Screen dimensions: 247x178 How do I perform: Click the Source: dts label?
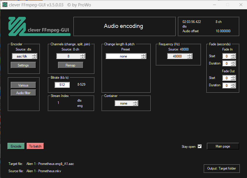coord(24,49)
